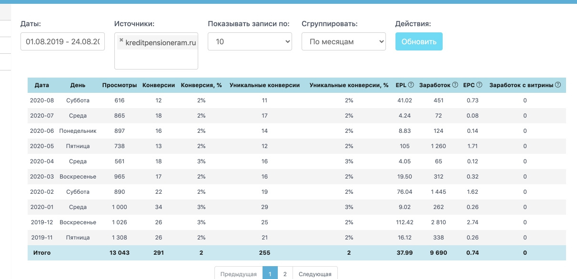Open the Показывать записи по dropdown
The image size is (577, 279).
(x=250, y=41)
